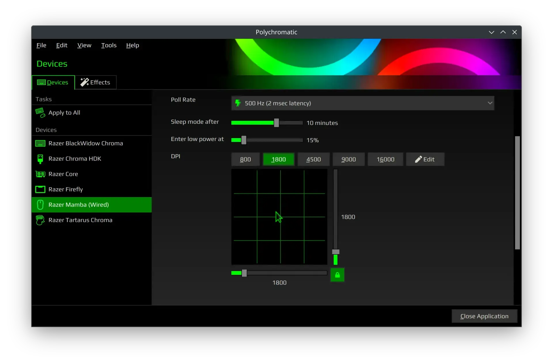Open the Poll Rate dropdown
Image resolution: width=553 pixels, height=364 pixels.
click(x=363, y=103)
